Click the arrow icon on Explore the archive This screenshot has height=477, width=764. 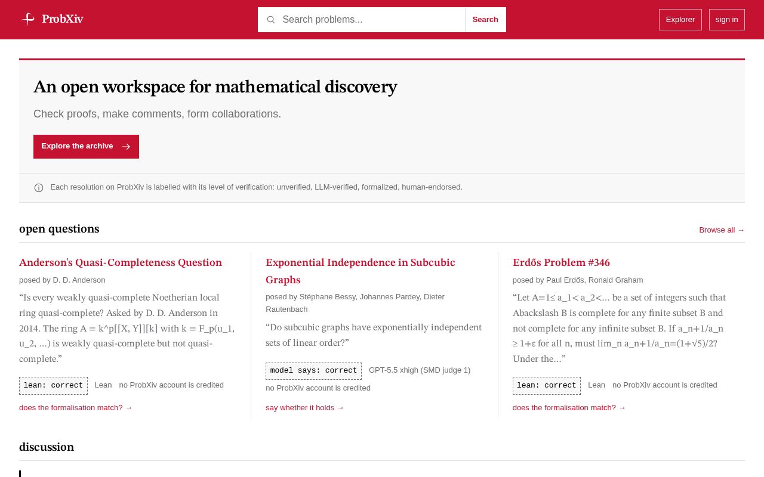[126, 147]
